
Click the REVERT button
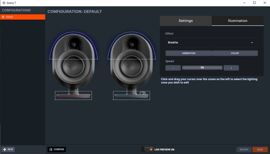[x=244, y=149]
